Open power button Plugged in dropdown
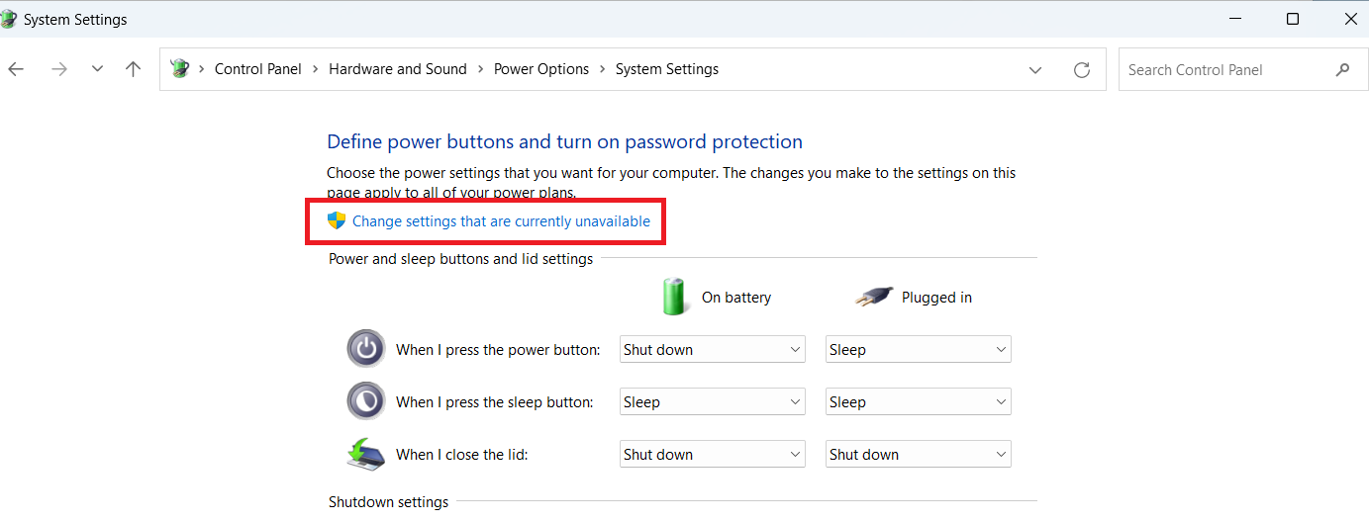The height and width of the screenshot is (522, 1369). tap(919, 350)
